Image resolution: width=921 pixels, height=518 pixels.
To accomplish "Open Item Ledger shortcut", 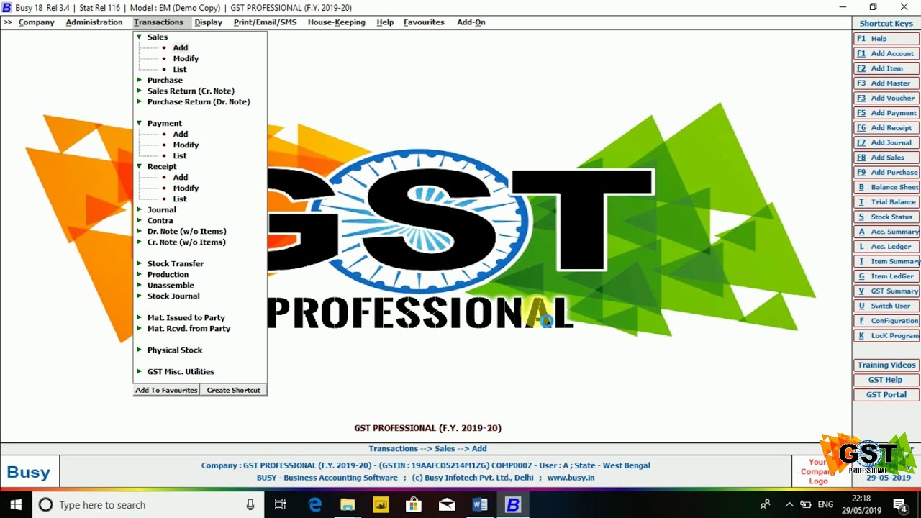I will [x=886, y=276].
